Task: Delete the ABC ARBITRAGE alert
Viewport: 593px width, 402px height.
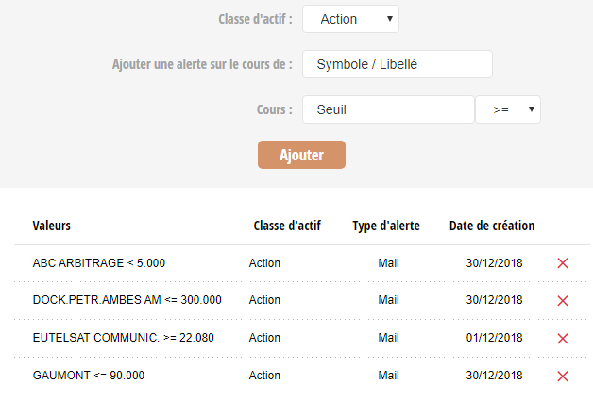Action: pos(563,263)
